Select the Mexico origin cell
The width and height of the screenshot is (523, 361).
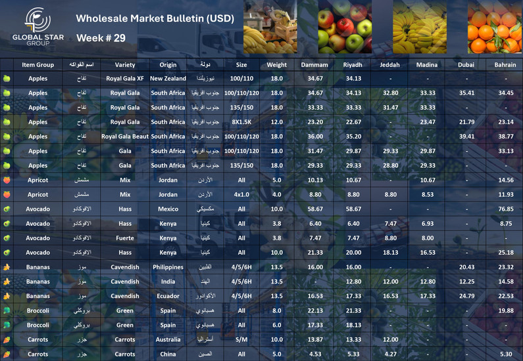(168, 209)
